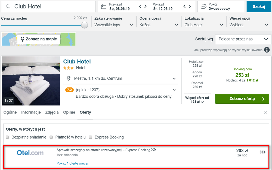Viewport: 272px width, 170px height.
Task: Click location pin icon beside Mestre
Action: pyautogui.click(x=69, y=78)
